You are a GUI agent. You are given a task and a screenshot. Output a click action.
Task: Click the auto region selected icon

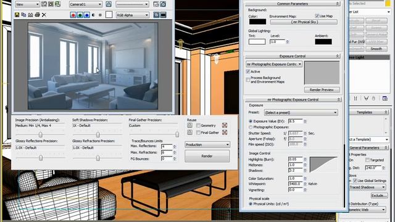click(x=51, y=4)
